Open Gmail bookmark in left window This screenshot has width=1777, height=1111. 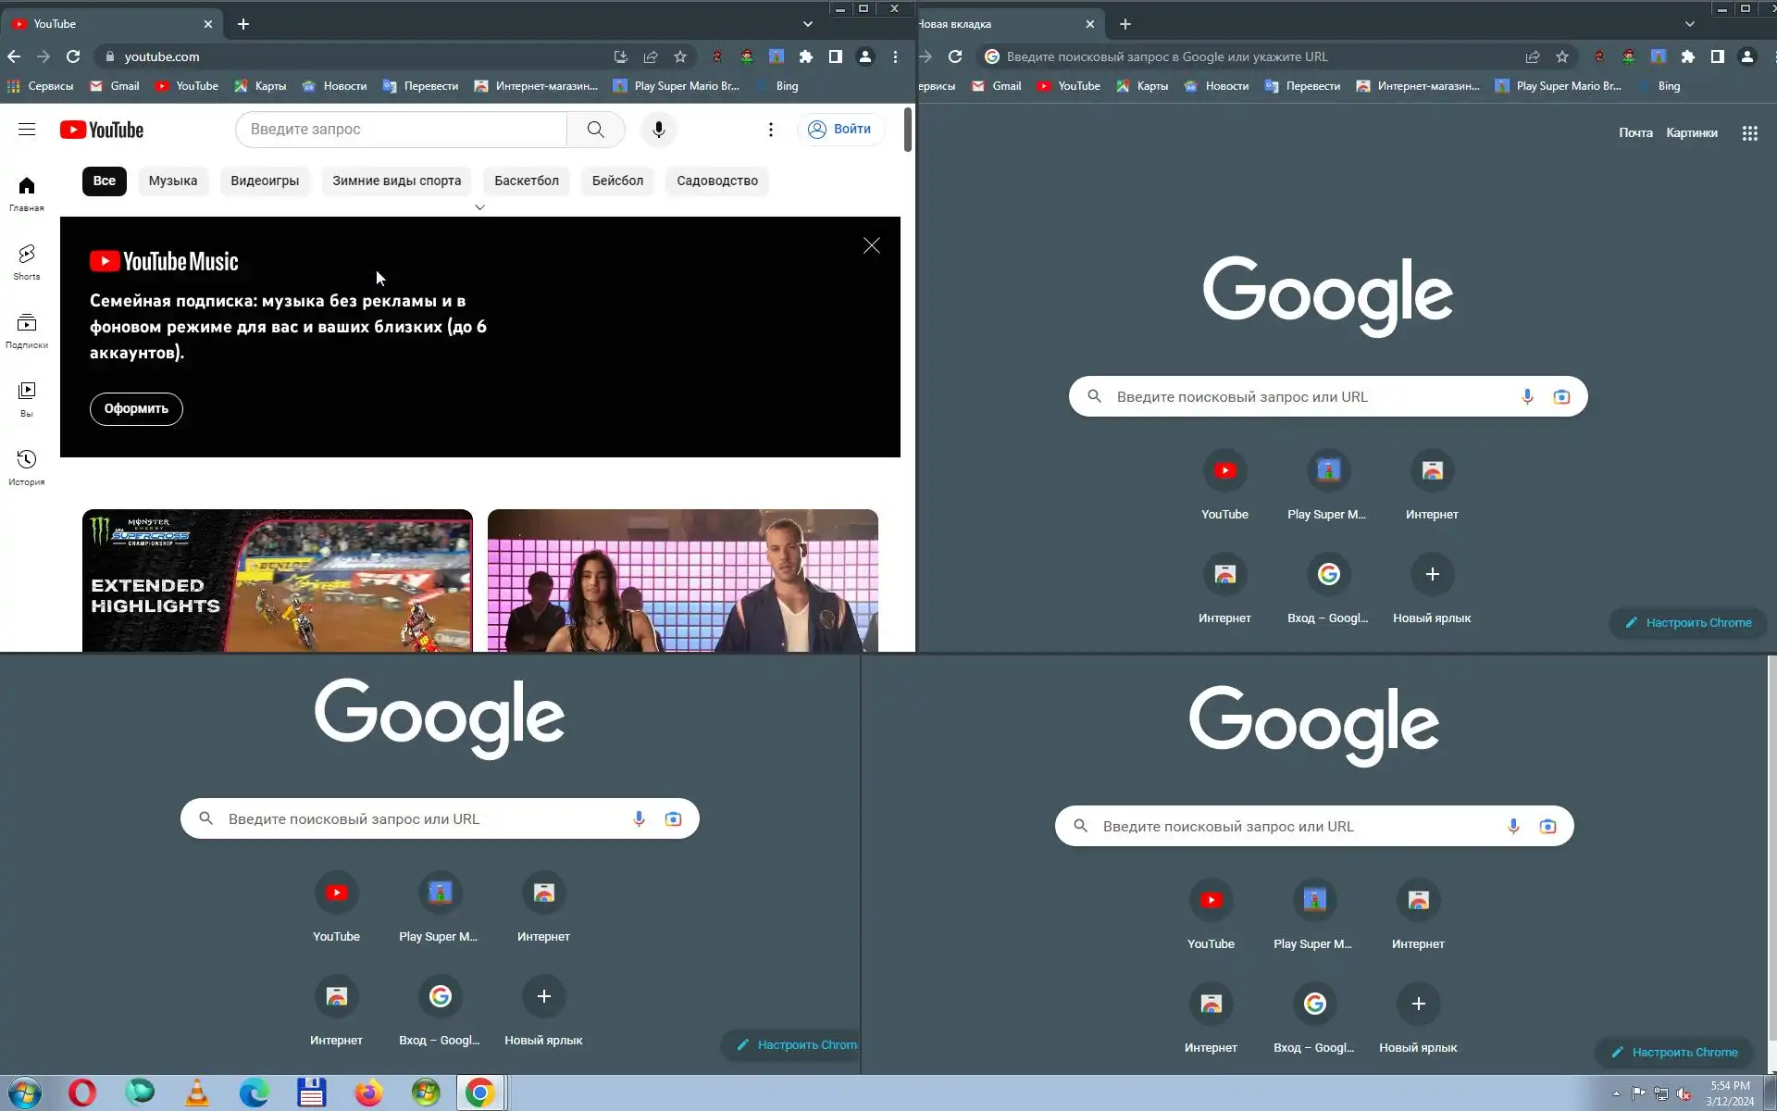click(x=115, y=86)
